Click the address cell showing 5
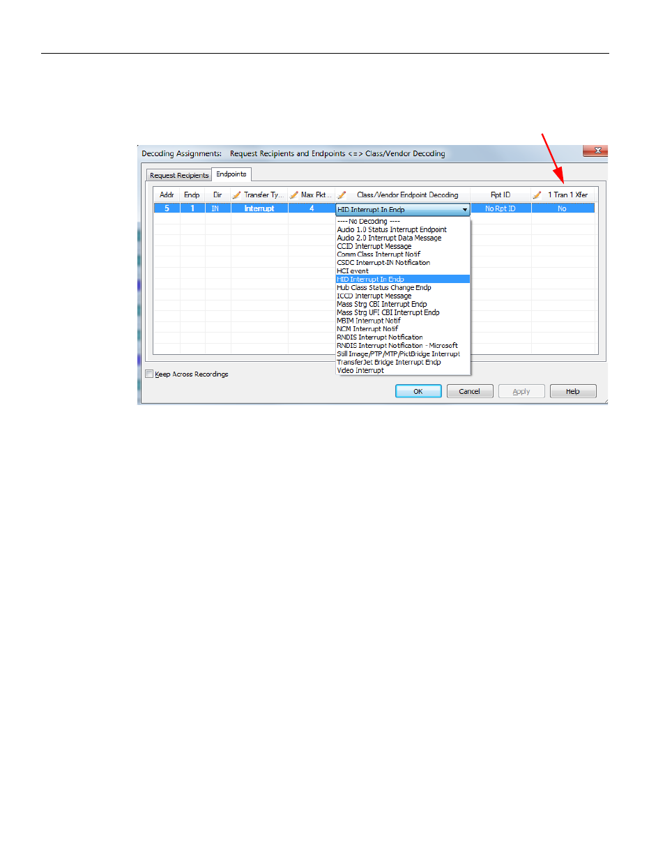The height and width of the screenshot is (861, 665). [167, 208]
